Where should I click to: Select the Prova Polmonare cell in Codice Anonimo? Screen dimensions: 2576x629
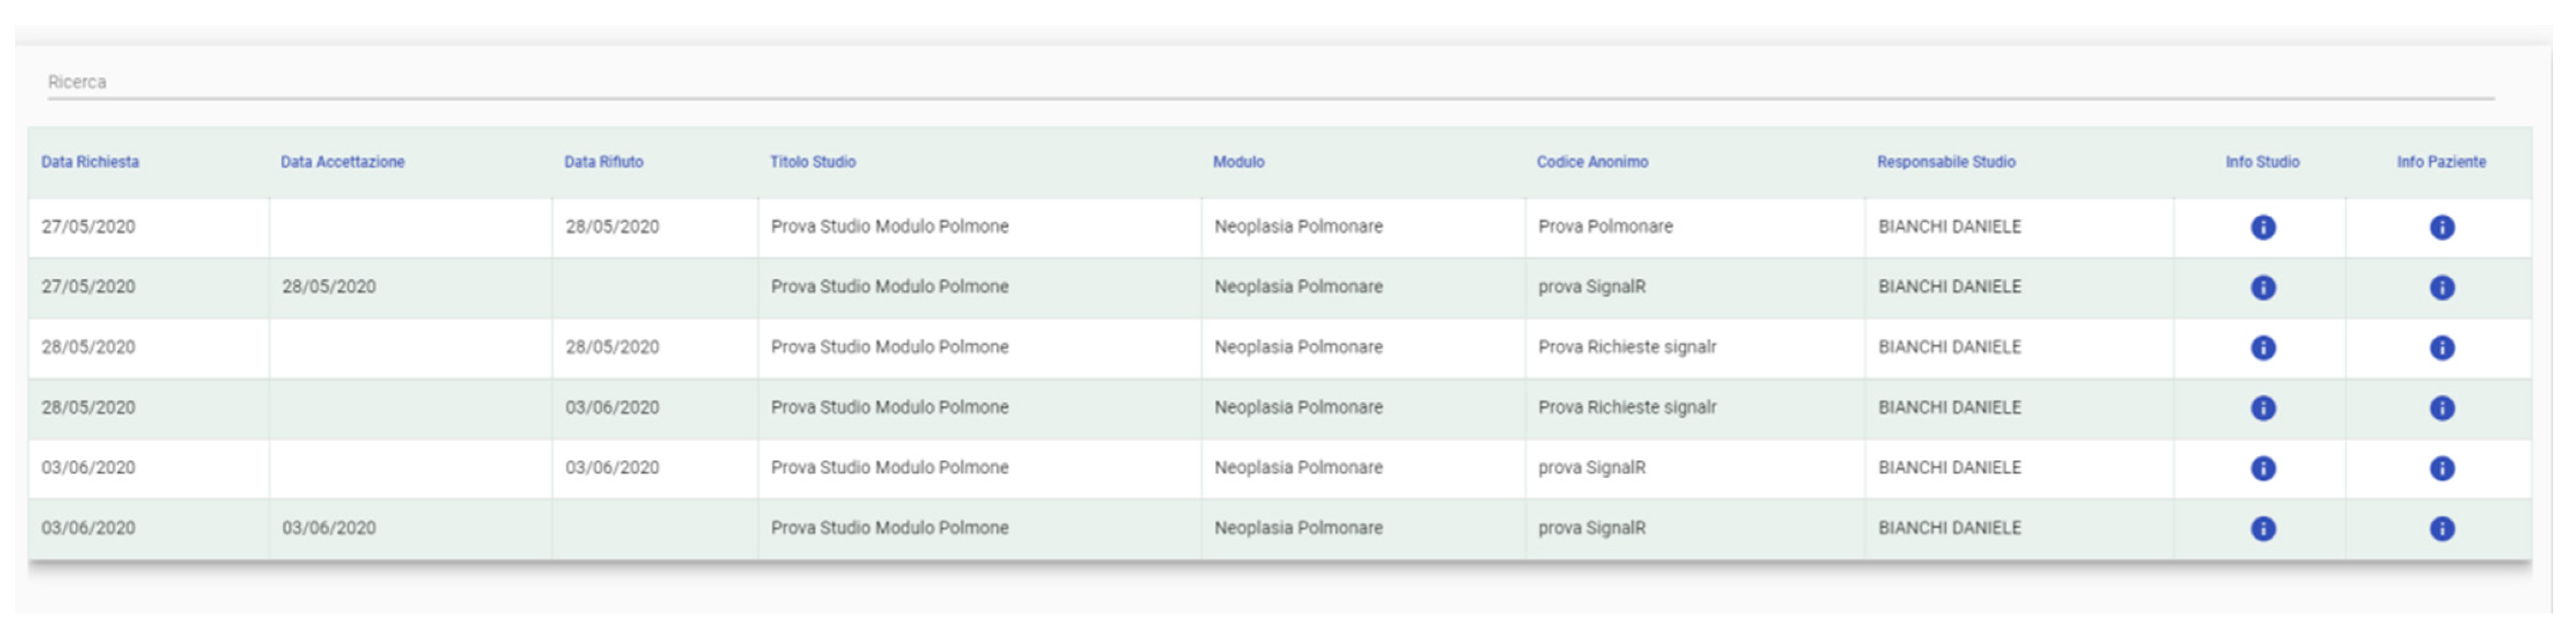(1605, 227)
